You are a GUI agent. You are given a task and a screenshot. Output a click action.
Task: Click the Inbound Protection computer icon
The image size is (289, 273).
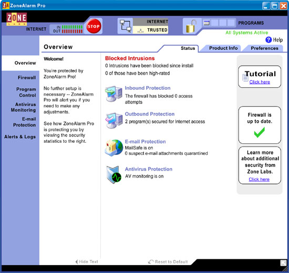pos(113,93)
